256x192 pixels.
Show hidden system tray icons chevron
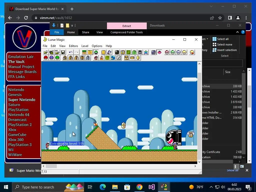[x=211, y=187]
